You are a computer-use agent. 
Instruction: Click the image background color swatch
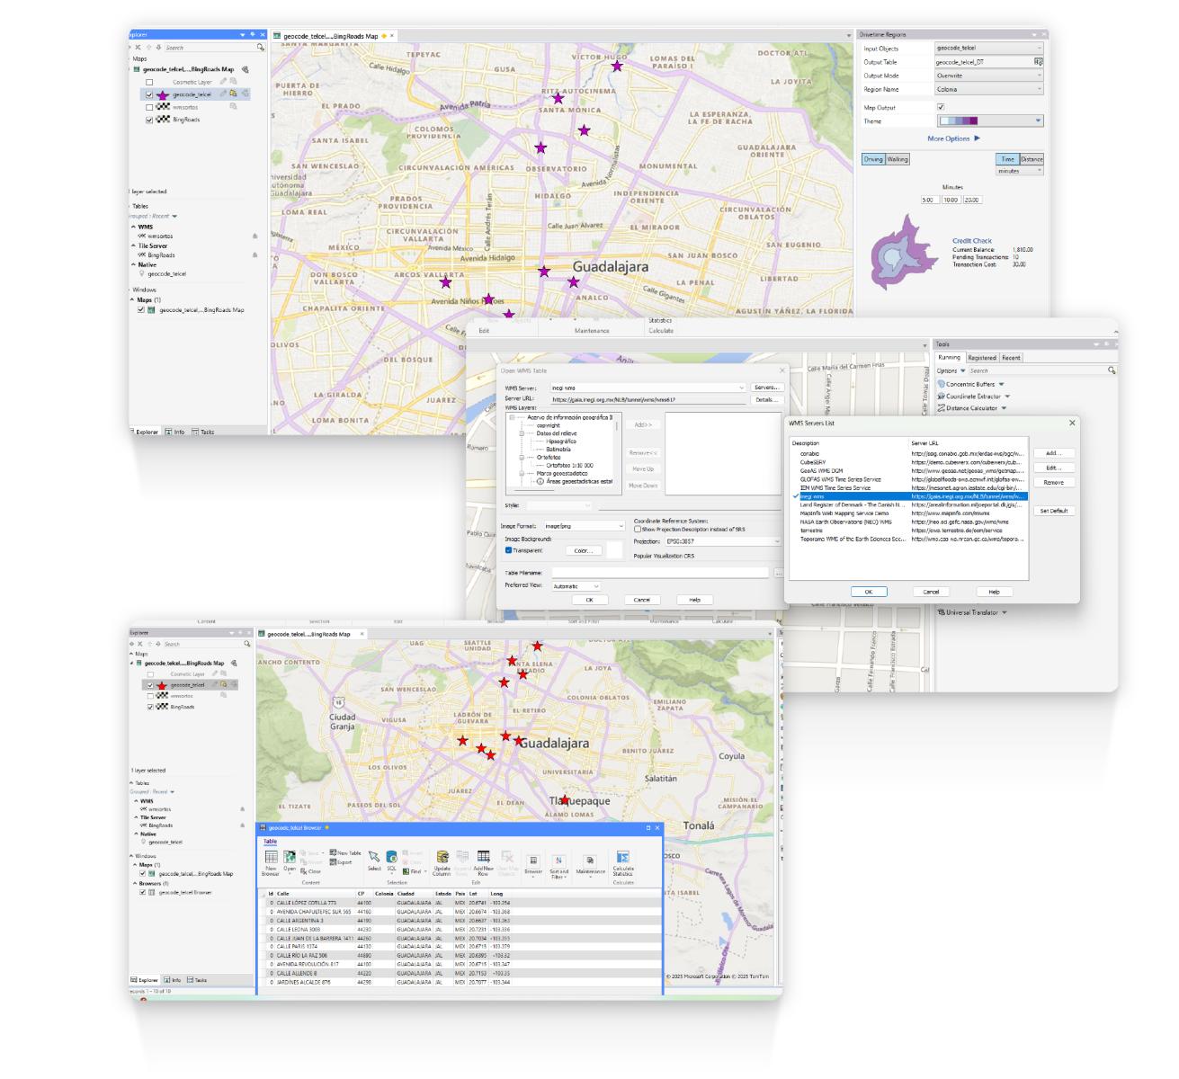tap(615, 549)
